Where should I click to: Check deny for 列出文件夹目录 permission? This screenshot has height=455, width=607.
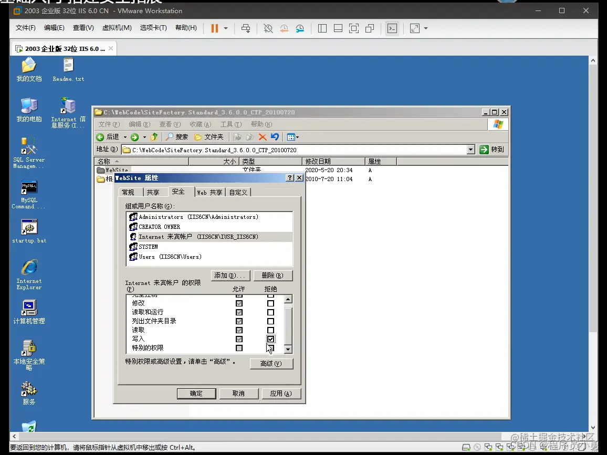coord(270,321)
